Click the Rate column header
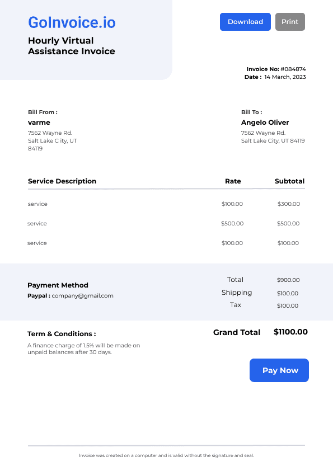The width and height of the screenshot is (333, 471). pyautogui.click(x=233, y=181)
